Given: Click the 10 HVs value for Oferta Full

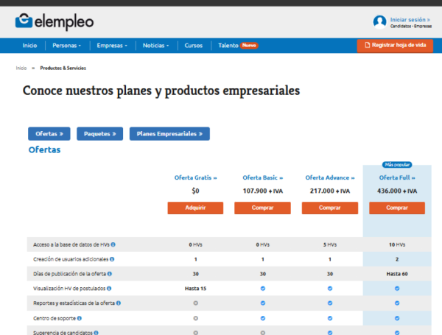Looking at the screenshot, I should pos(397,244).
